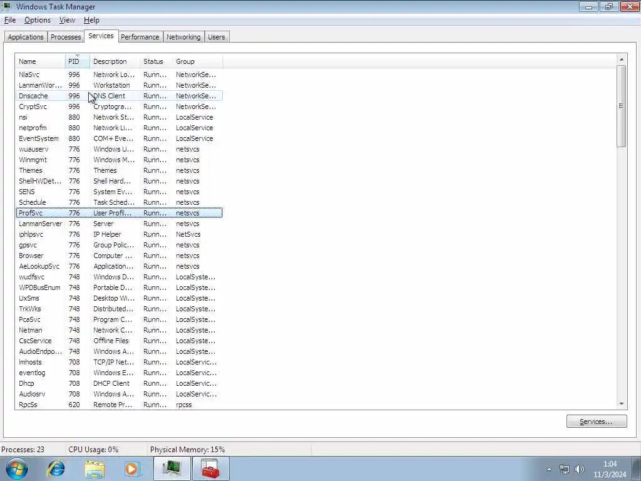Launch Windows Media Player from taskbar
Image resolution: width=641 pixels, height=481 pixels.
point(132,468)
